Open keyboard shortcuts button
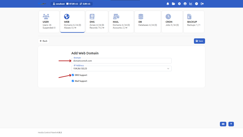243x137 pixels. [x=223, y=124]
